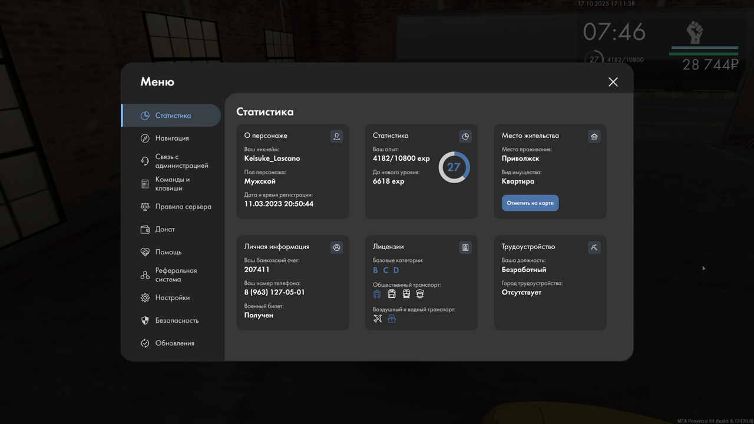
Task: Click the scales icon beside Правила сервера
Action: (x=145, y=207)
